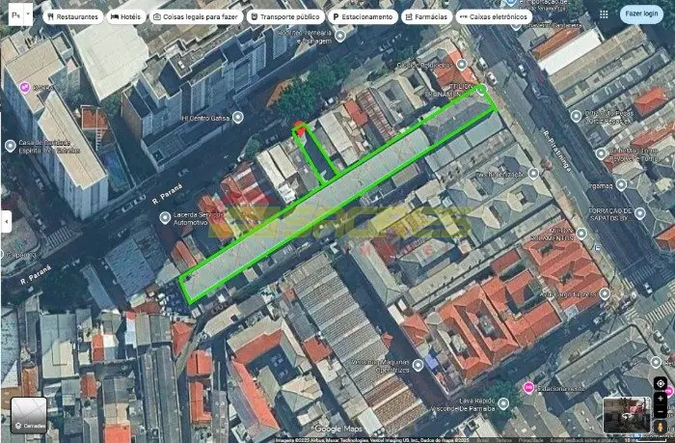Click the red property marker
The height and width of the screenshot is (443, 675).
coord(300,127)
